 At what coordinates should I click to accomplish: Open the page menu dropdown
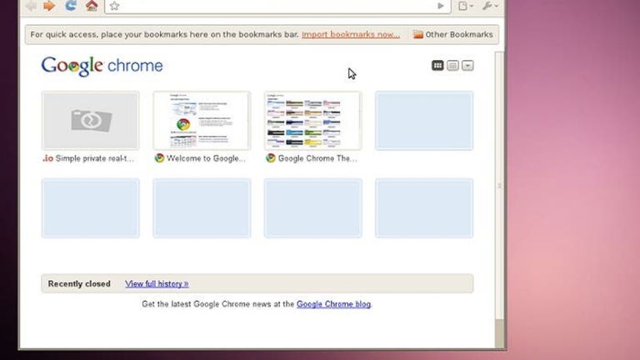point(465,6)
